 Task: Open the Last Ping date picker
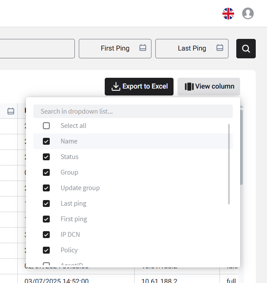(x=192, y=48)
